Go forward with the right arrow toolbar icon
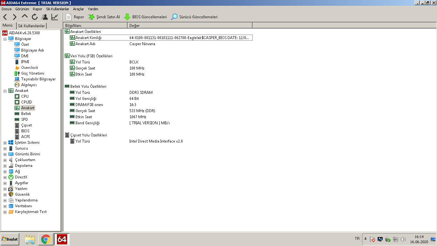 coord(15,17)
